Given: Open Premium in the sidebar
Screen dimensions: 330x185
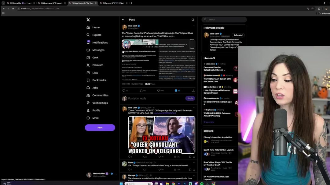Looking at the screenshot, I should click(95, 65).
